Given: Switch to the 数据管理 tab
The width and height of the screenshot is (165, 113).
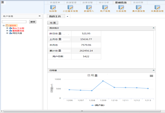Looking at the screenshot, I should 71,2.
